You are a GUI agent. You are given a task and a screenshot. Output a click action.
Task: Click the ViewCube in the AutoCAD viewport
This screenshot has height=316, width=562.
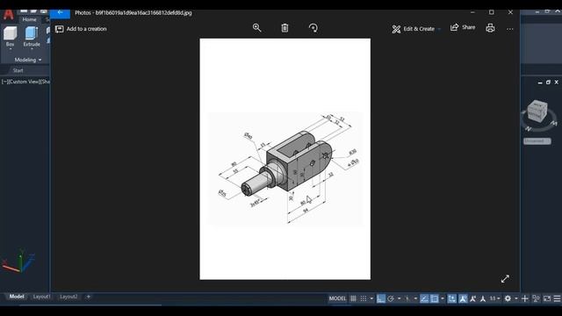coord(537,111)
